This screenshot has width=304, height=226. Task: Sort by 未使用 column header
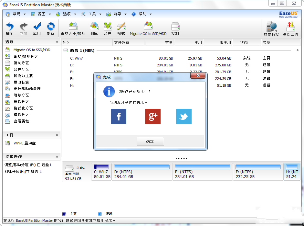(218, 42)
